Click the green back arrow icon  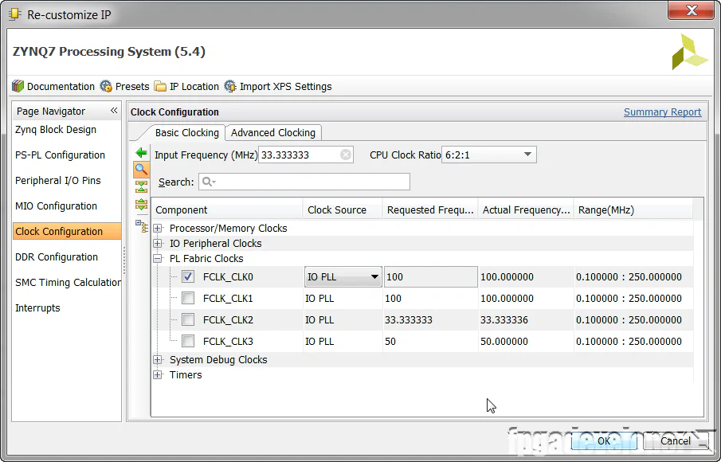[142, 152]
